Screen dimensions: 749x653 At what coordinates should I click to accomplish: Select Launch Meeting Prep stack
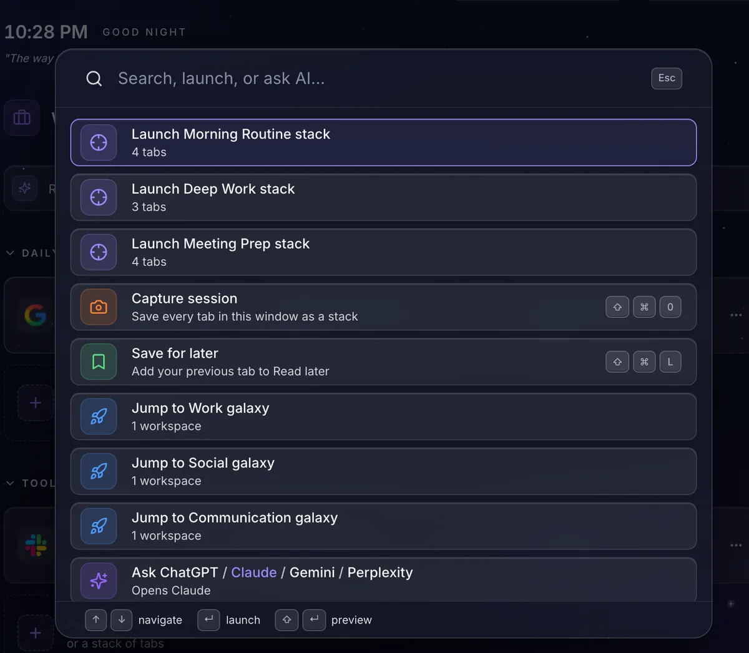click(x=383, y=252)
